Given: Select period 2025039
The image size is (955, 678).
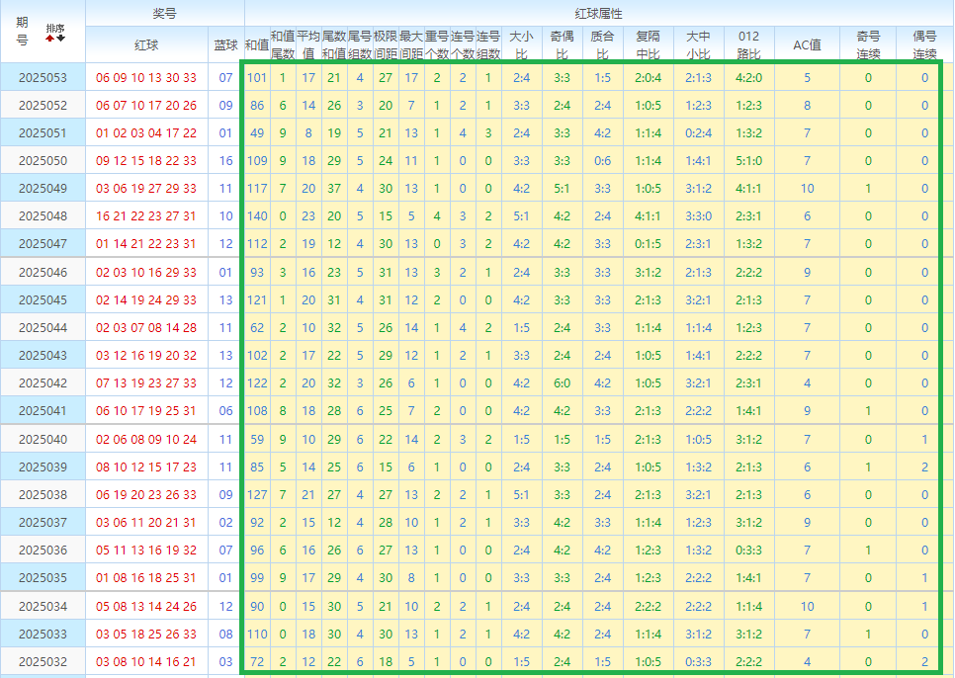Looking at the screenshot, I should [x=43, y=466].
